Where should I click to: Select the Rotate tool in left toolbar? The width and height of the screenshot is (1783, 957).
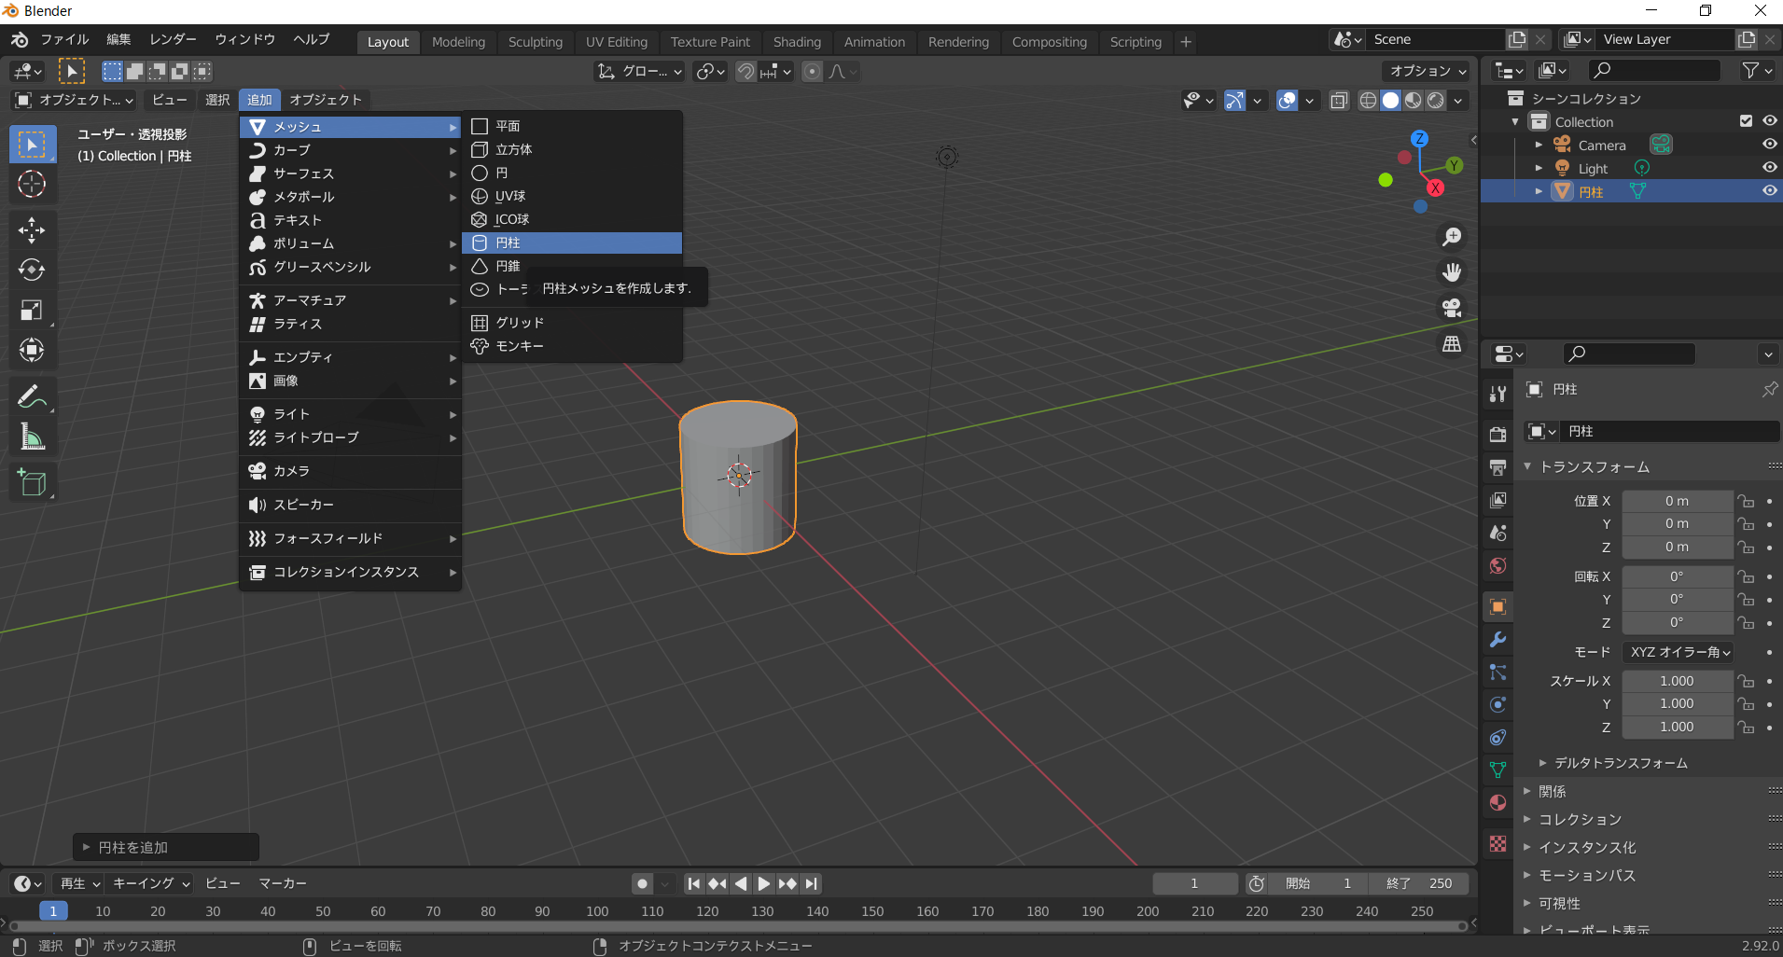pyautogui.click(x=32, y=270)
